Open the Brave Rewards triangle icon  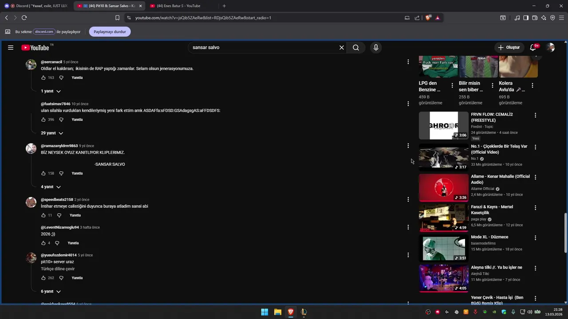[438, 18]
